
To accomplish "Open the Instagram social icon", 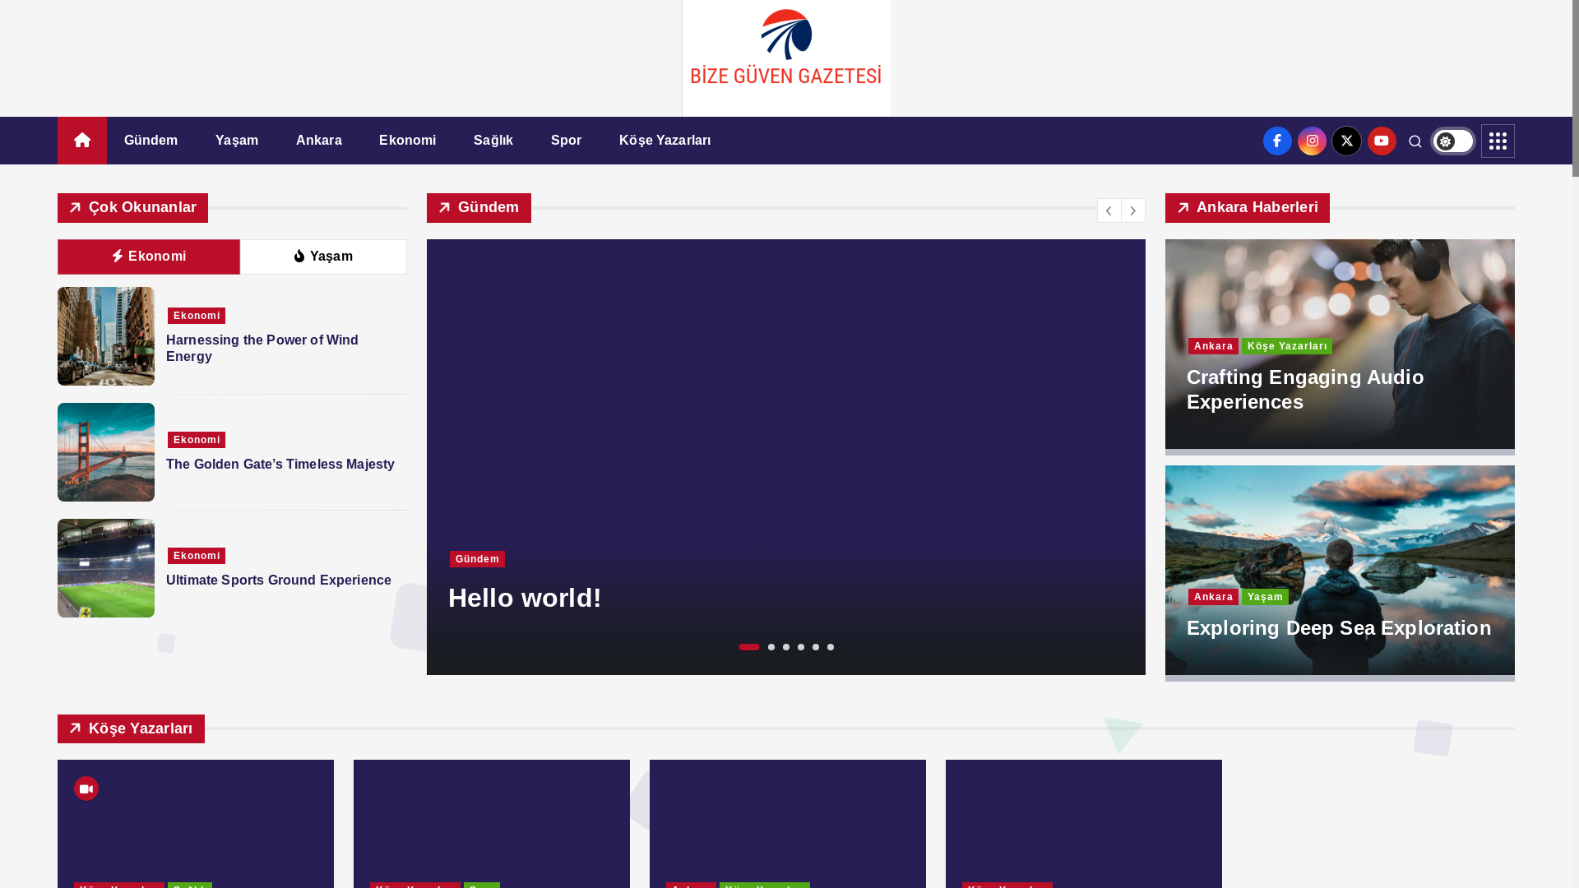I will [1313, 141].
